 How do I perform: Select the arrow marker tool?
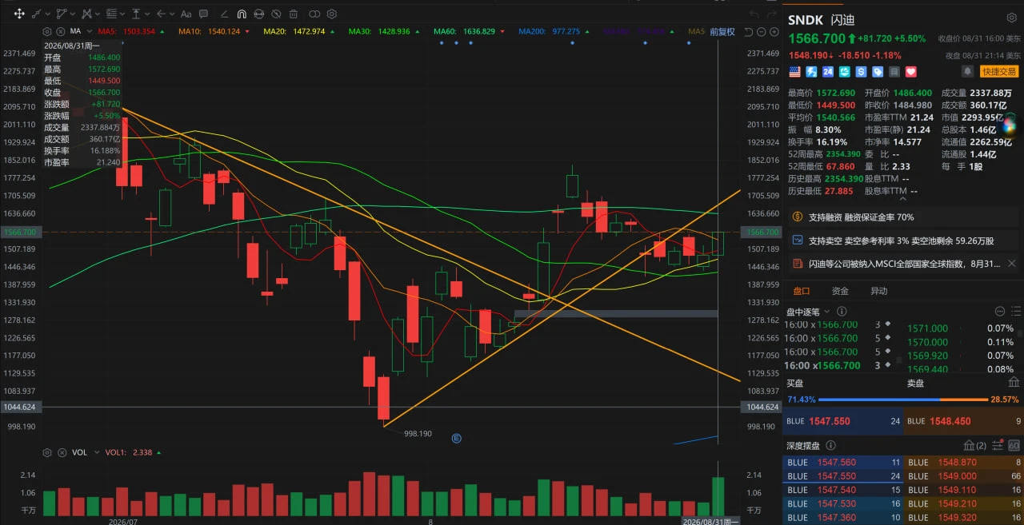[161, 14]
